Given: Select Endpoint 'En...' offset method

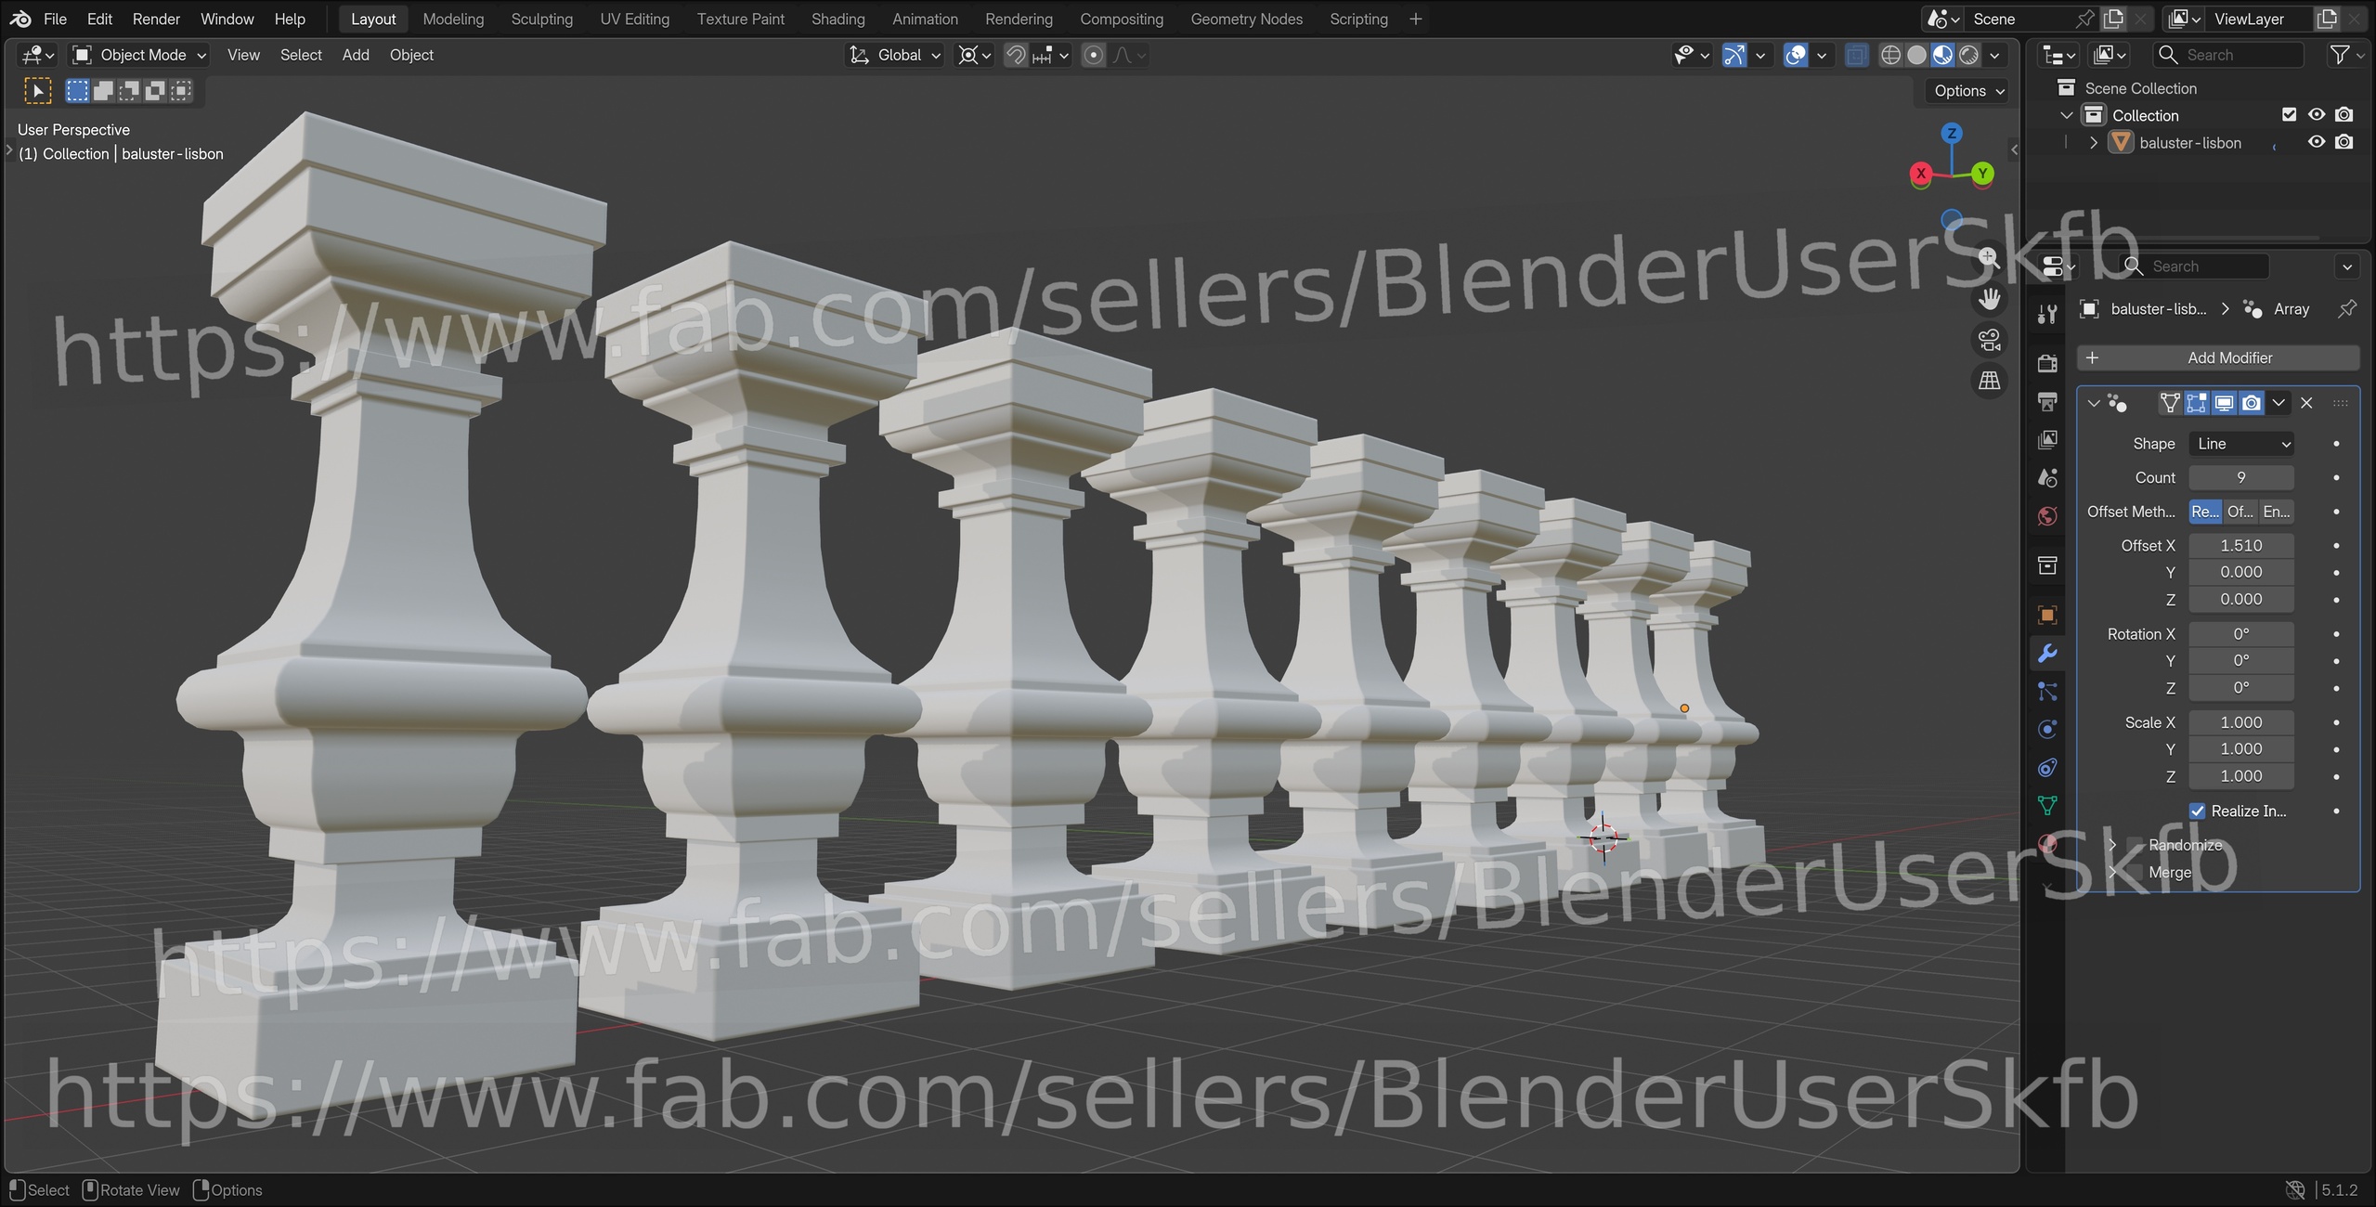Looking at the screenshot, I should coord(2276,512).
